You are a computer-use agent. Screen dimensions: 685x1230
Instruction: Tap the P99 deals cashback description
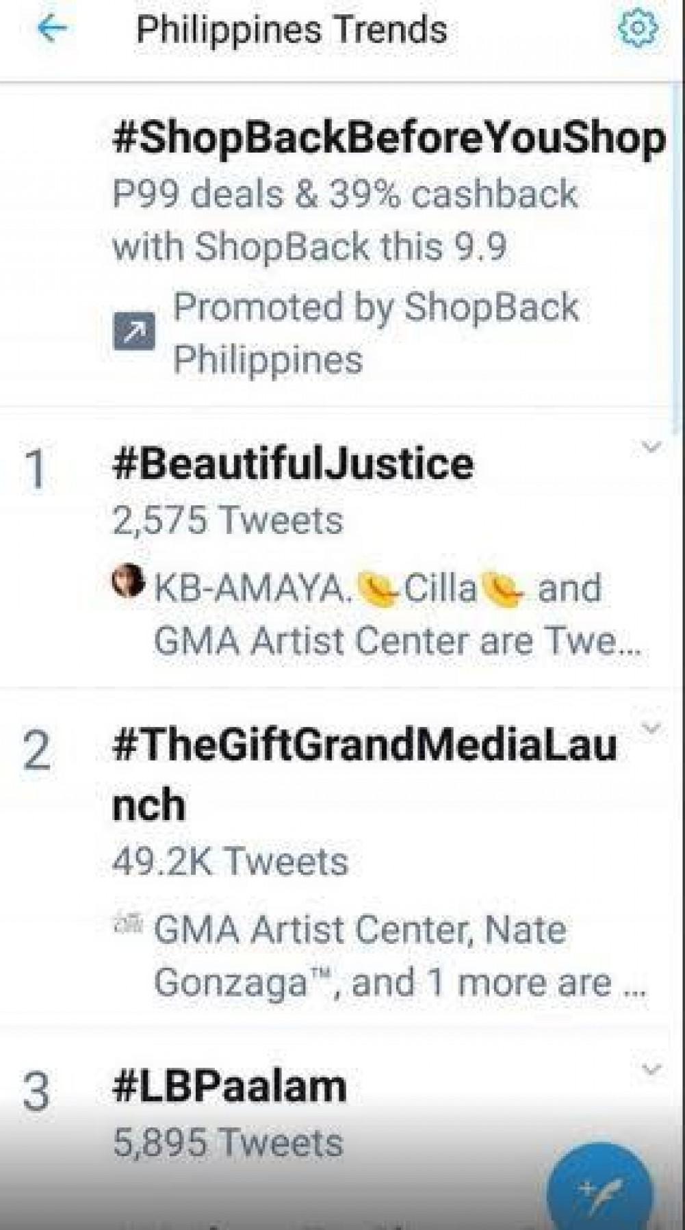[x=344, y=220]
